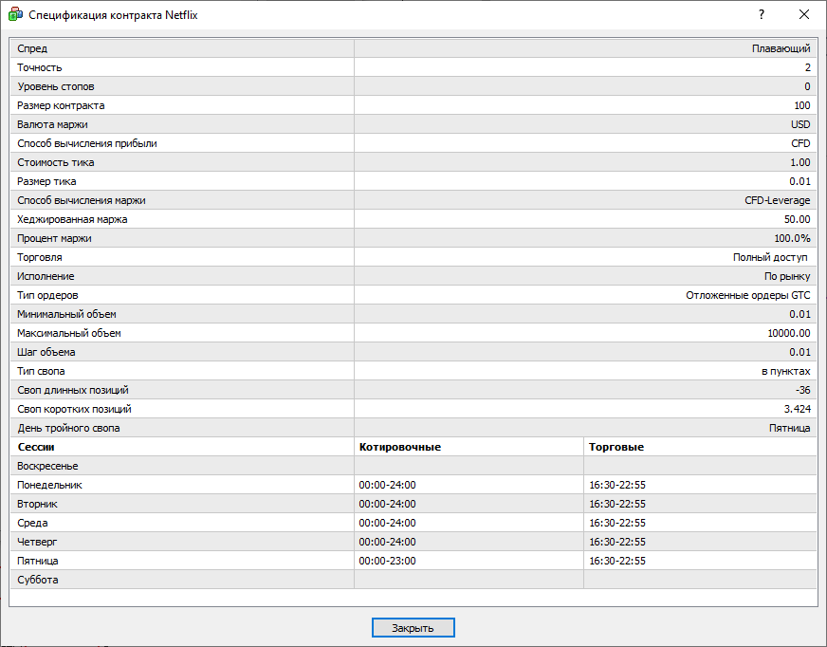Close the dialog with the X button
Viewport: 827px width, 647px height.
(x=804, y=15)
